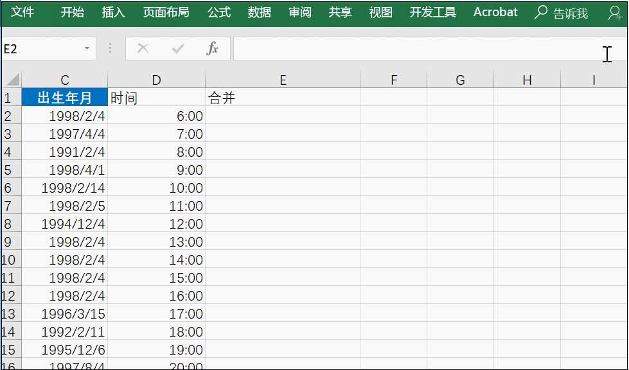This screenshot has width=629, height=370.
Task: Select the time cell 15:00
Action: [157, 277]
